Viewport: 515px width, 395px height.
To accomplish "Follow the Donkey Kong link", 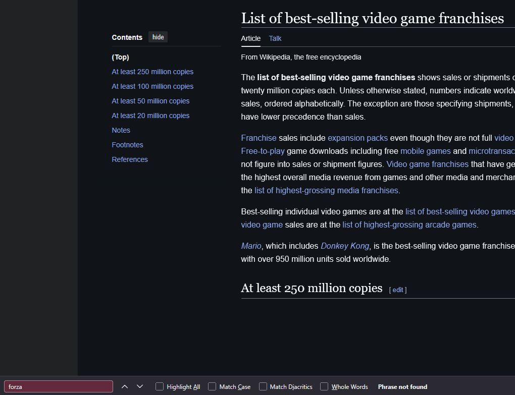I will [x=345, y=246].
